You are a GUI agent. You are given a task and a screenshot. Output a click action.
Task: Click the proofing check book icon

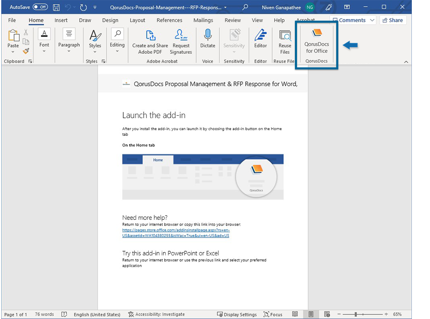click(64, 314)
